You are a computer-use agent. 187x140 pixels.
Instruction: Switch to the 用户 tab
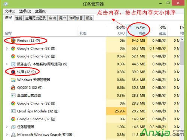(62, 18)
